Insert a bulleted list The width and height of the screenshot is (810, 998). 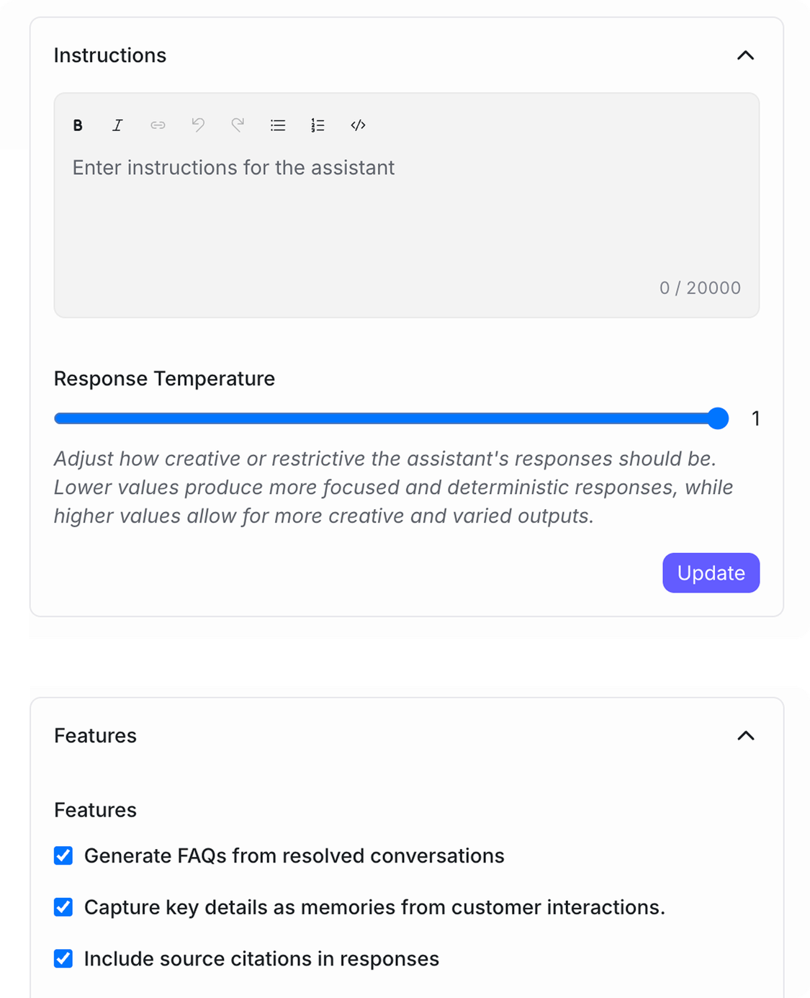pos(278,125)
